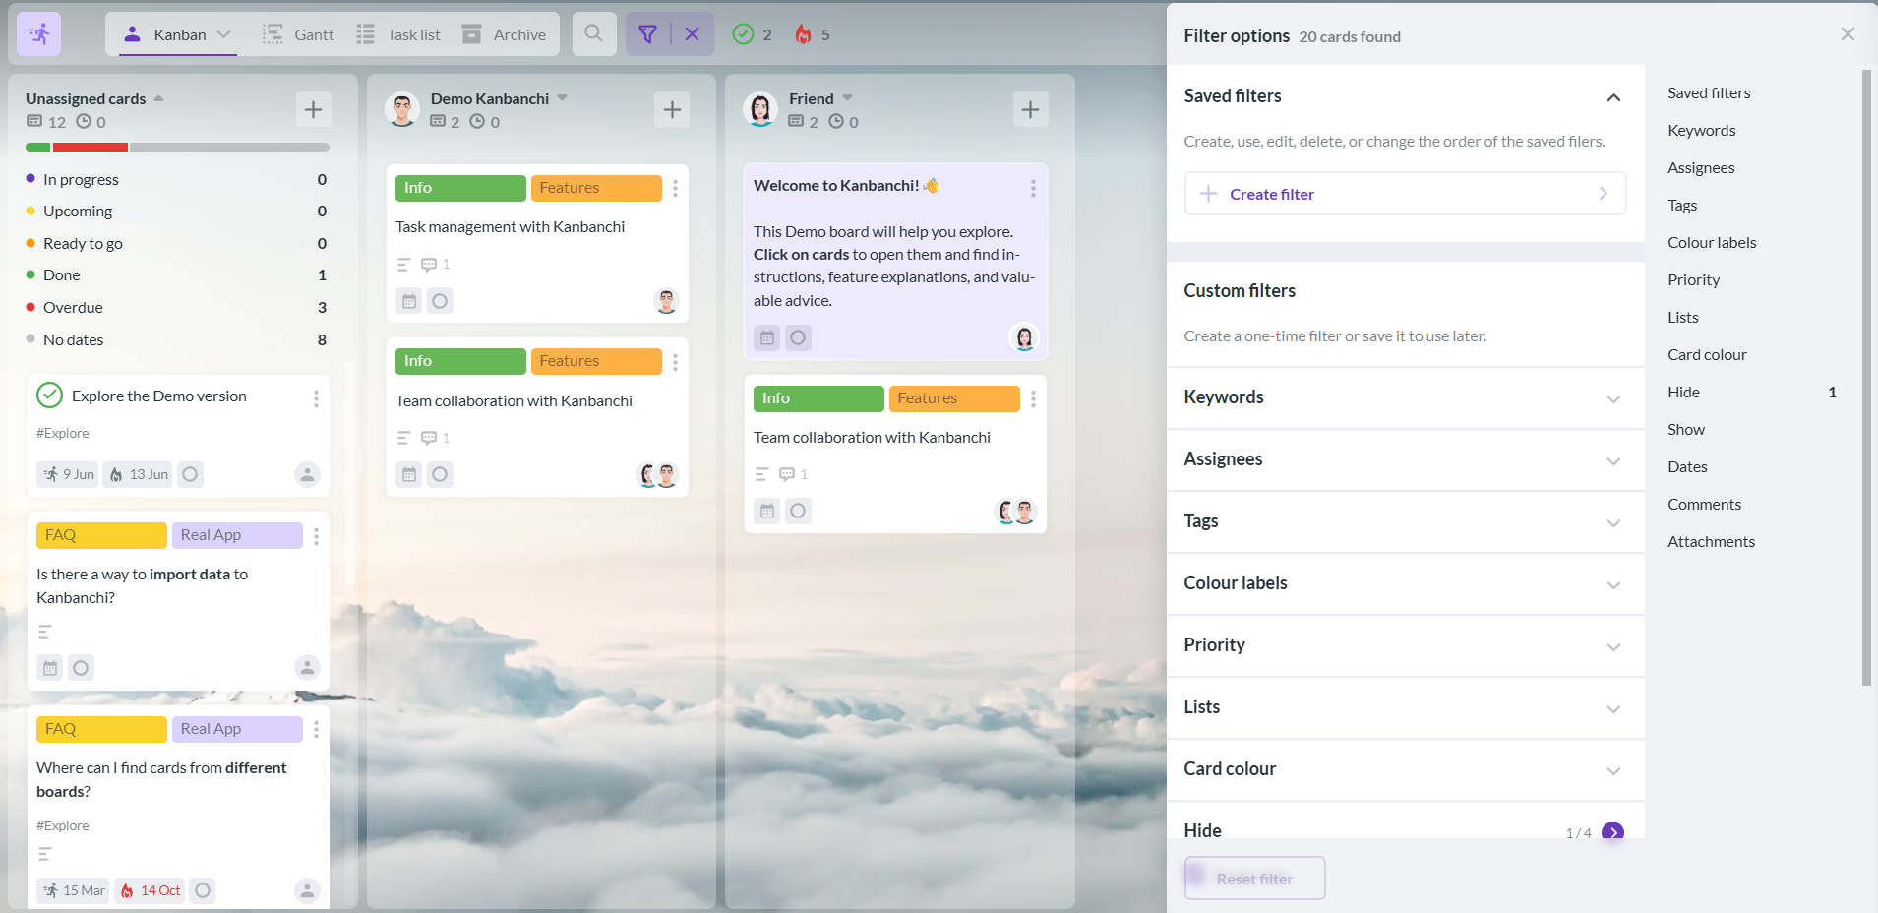
Task: Open menu of Explore the Demo version card
Action: coord(316,398)
